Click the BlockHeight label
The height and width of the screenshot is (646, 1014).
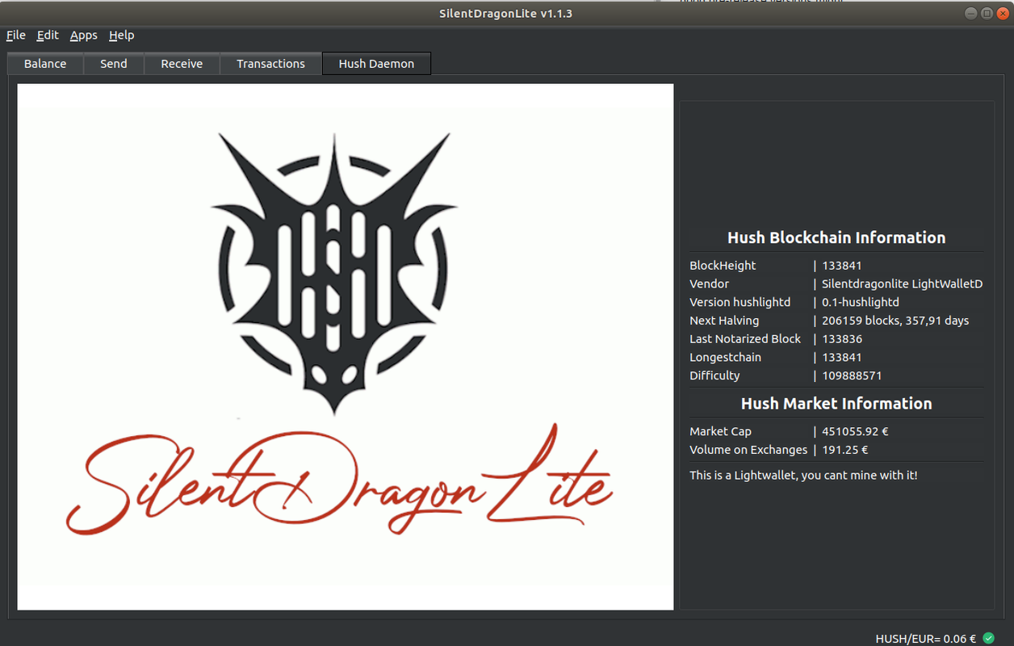click(723, 266)
